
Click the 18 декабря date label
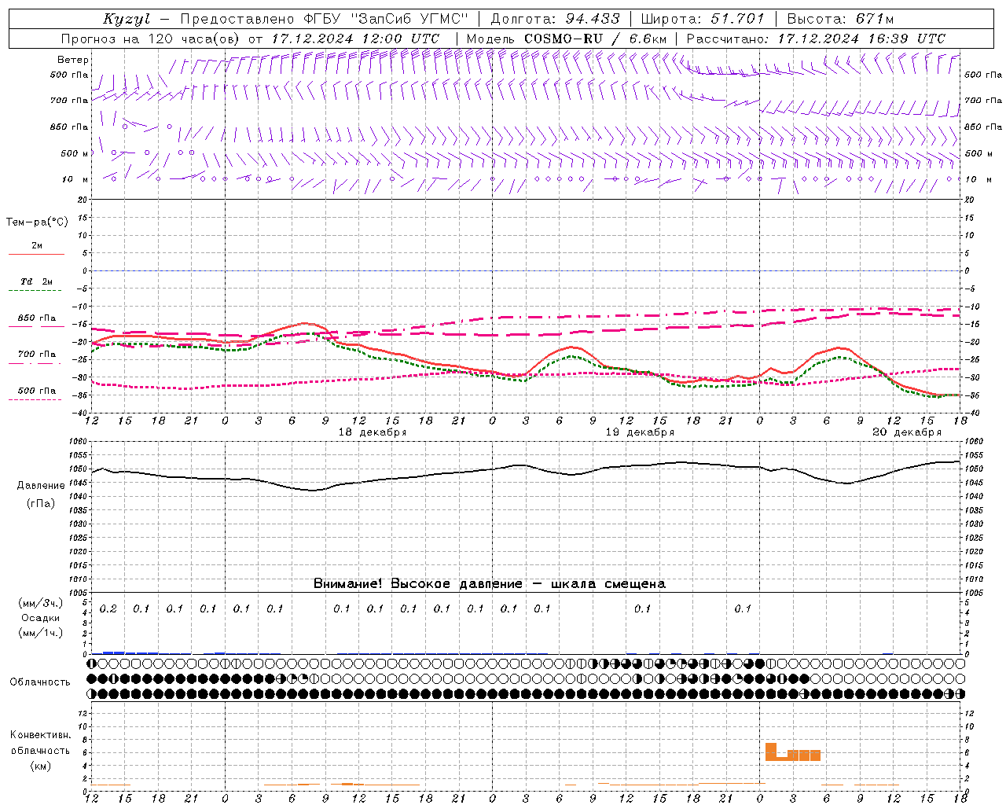(372, 432)
